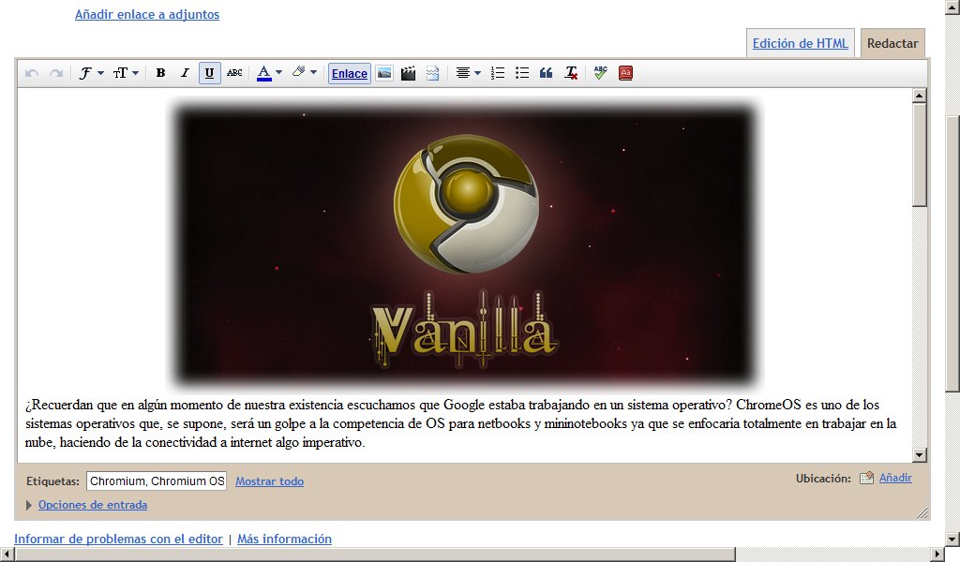Viewport: 960px width, 562px height.
Task: Create a numbered list
Action: tap(498, 73)
